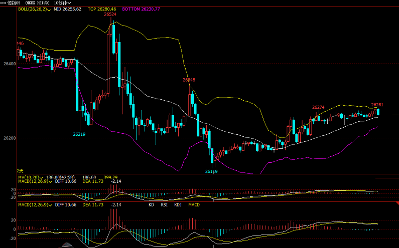
Task: Select the KDJ indicator tab
Action: [x=178, y=205]
